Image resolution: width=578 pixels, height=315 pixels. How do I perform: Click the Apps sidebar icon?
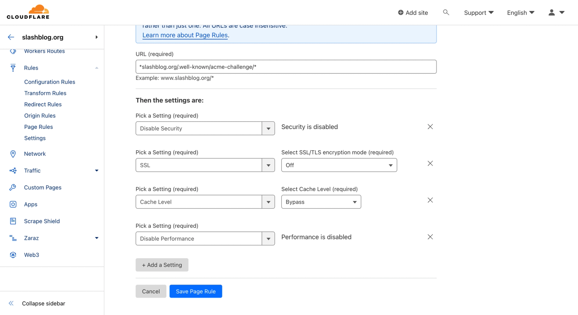point(13,204)
